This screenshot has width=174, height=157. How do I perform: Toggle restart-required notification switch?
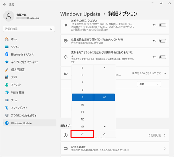click(x=163, y=57)
